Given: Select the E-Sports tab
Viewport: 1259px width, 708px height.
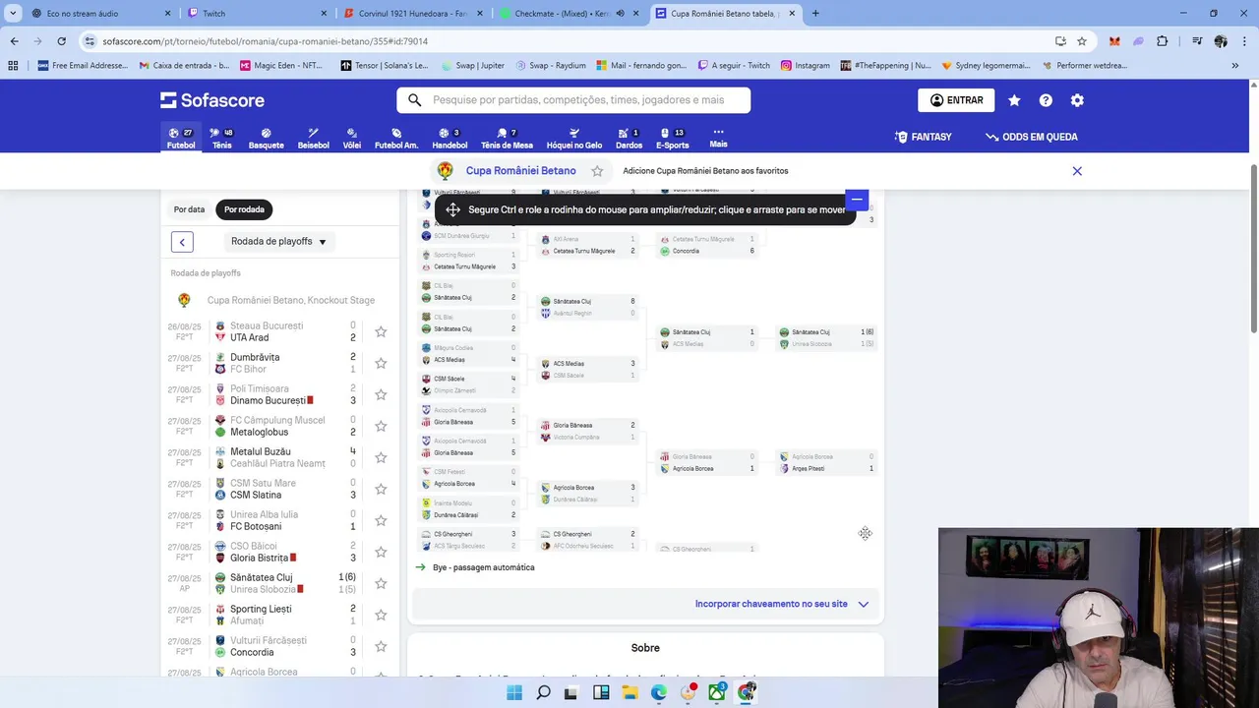Looking at the screenshot, I should 673,138.
